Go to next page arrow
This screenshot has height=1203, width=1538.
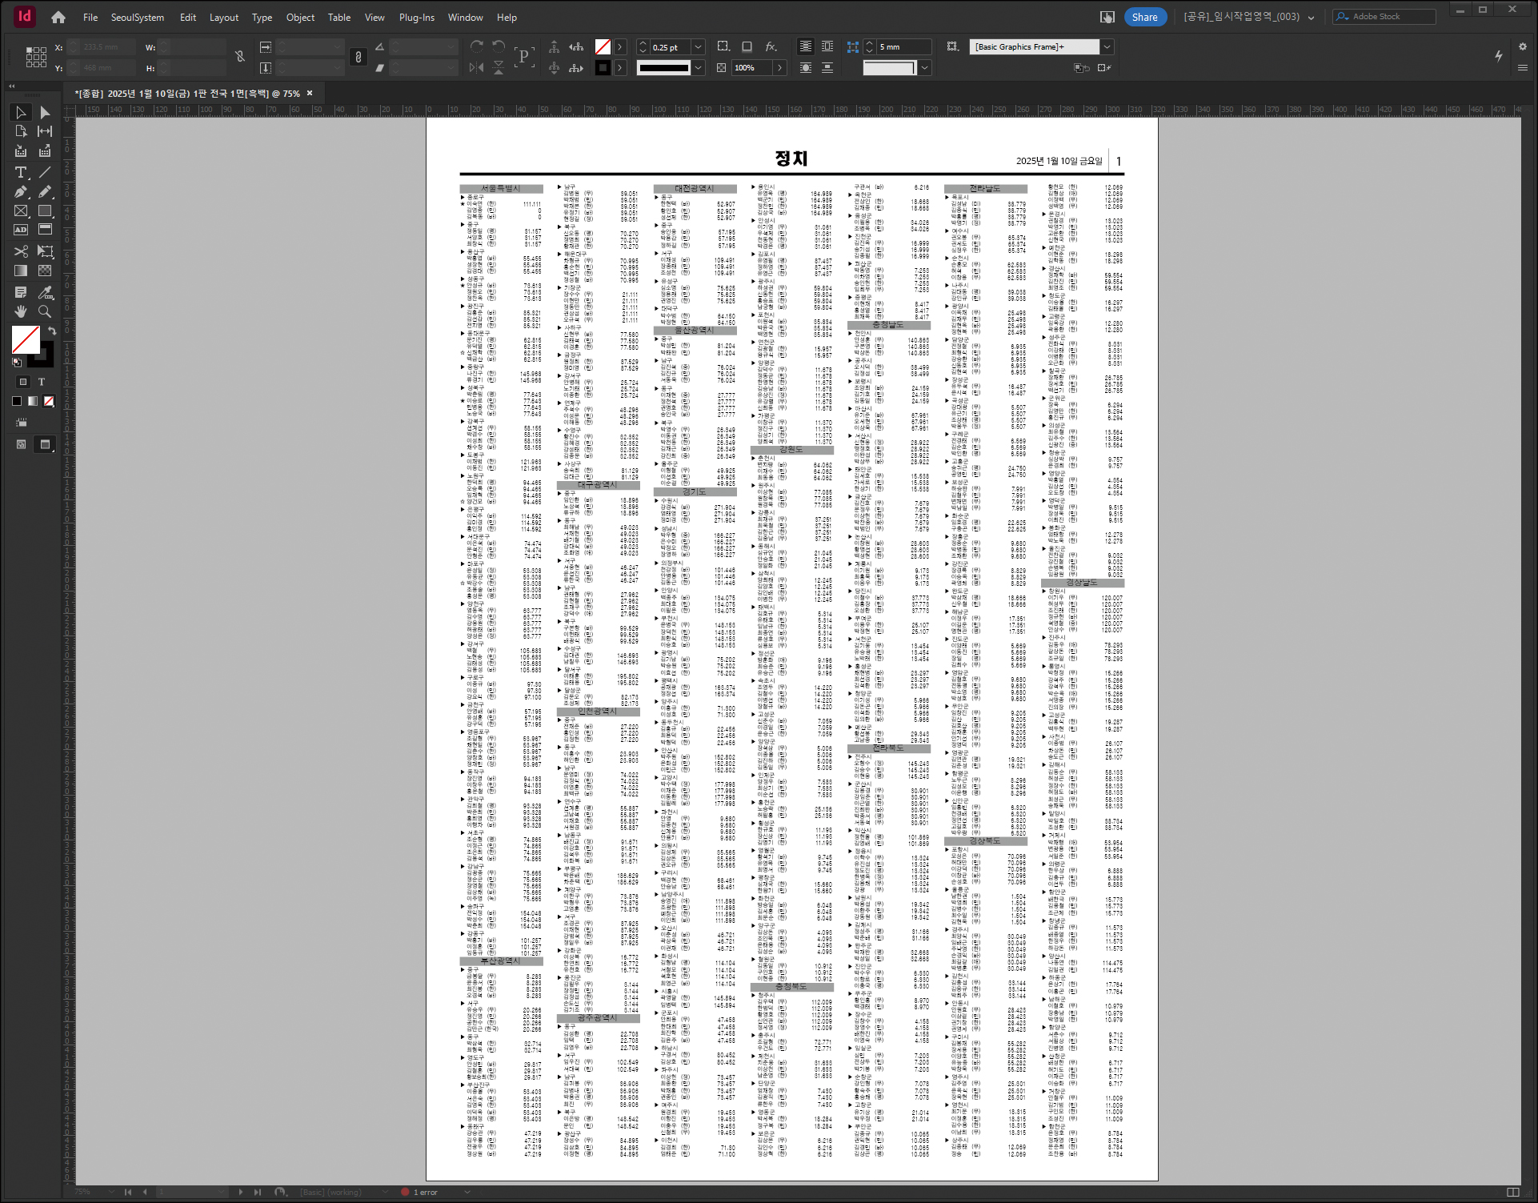(x=240, y=1192)
